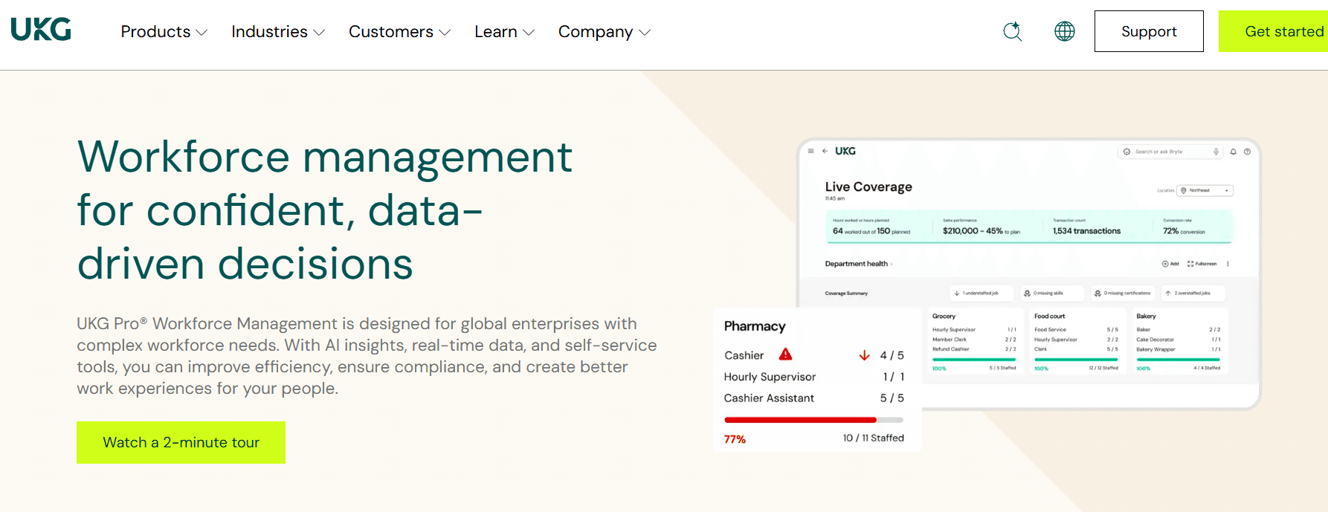Click the three-dot menu beside Fullscreen
This screenshot has width=1328, height=512.
[1228, 264]
